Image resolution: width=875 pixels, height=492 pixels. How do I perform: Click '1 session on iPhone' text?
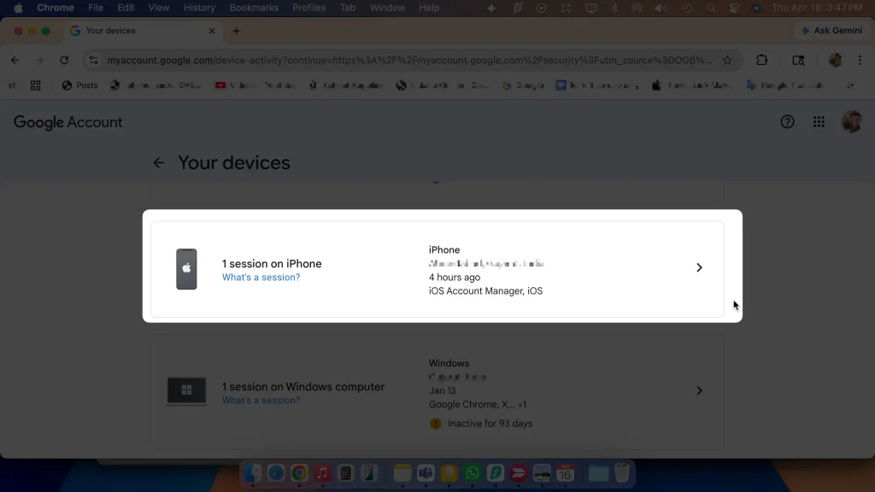pos(272,264)
